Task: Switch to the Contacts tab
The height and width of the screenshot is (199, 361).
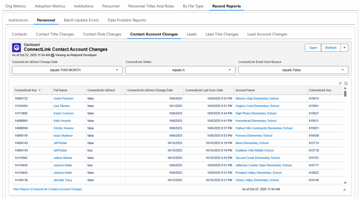Action: (19, 34)
